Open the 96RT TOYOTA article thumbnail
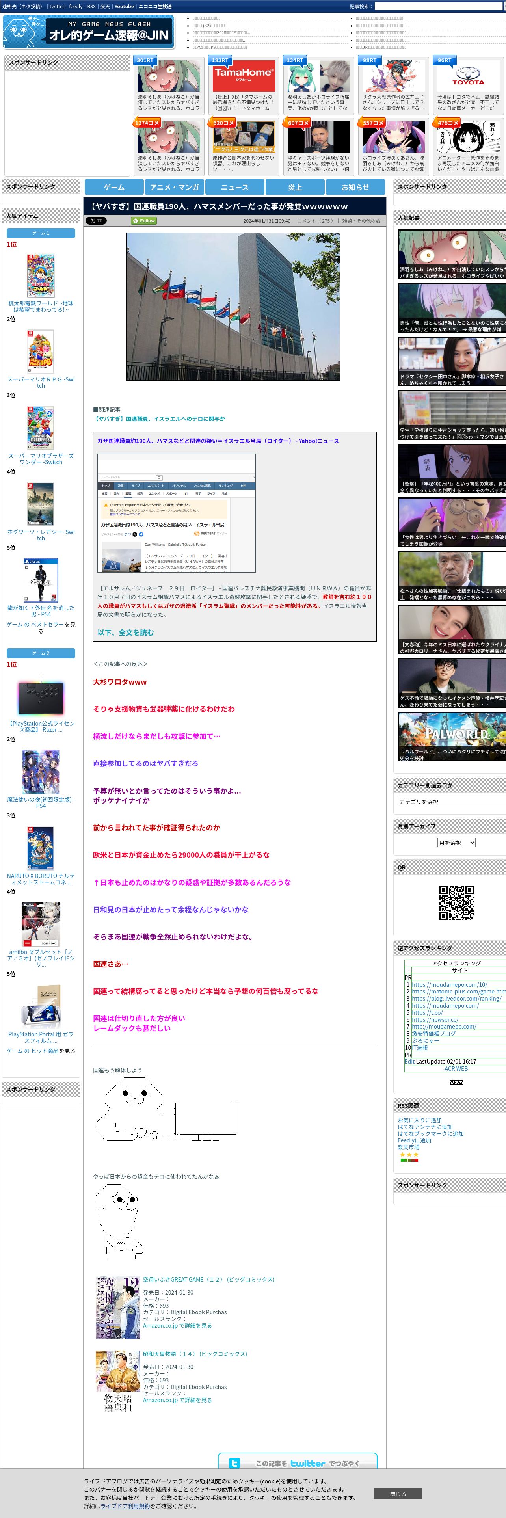The height and width of the screenshot is (1518, 506). pos(468,75)
